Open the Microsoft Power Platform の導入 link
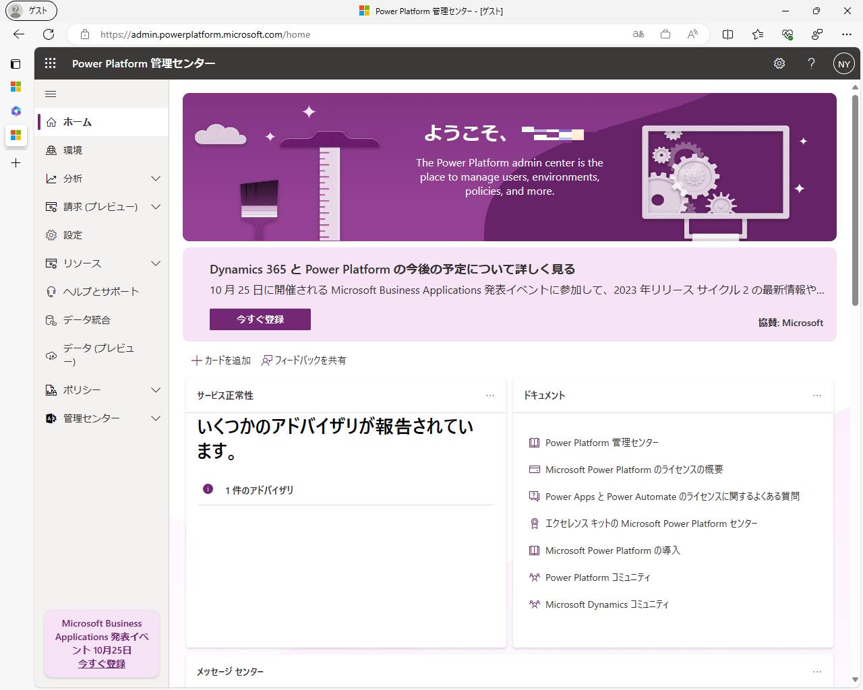This screenshot has height=690, width=863. tap(612, 551)
